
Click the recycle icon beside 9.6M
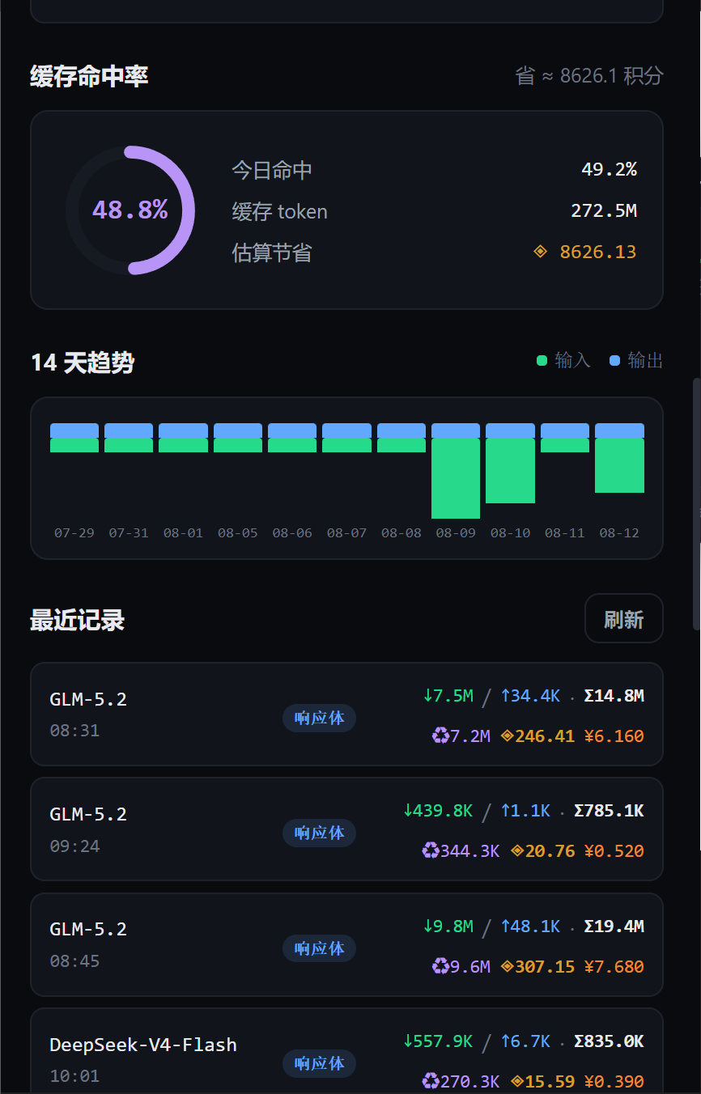click(440, 966)
